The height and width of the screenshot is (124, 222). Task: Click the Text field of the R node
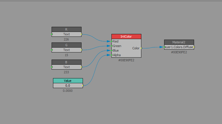tap(67, 34)
